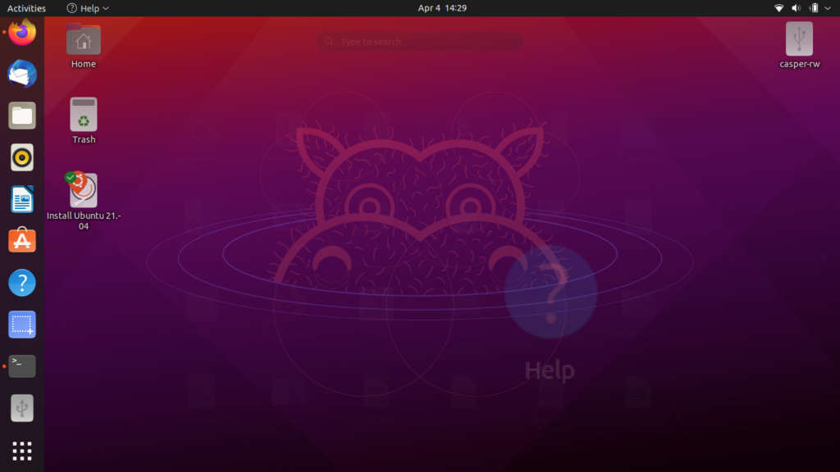Focus the Type to search field
Screen dimensions: 840x472
[419, 42]
